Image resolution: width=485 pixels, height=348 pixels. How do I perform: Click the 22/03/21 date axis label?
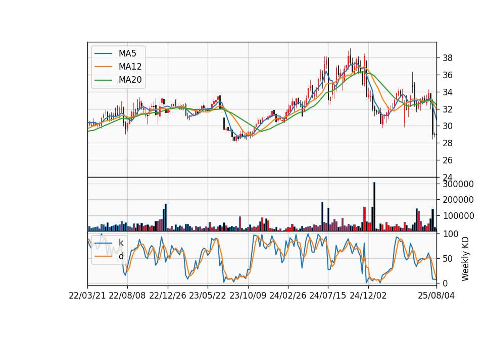click(87, 296)
